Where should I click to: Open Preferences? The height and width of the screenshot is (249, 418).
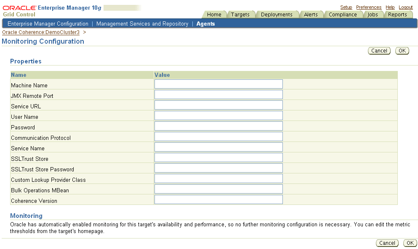tap(368, 7)
